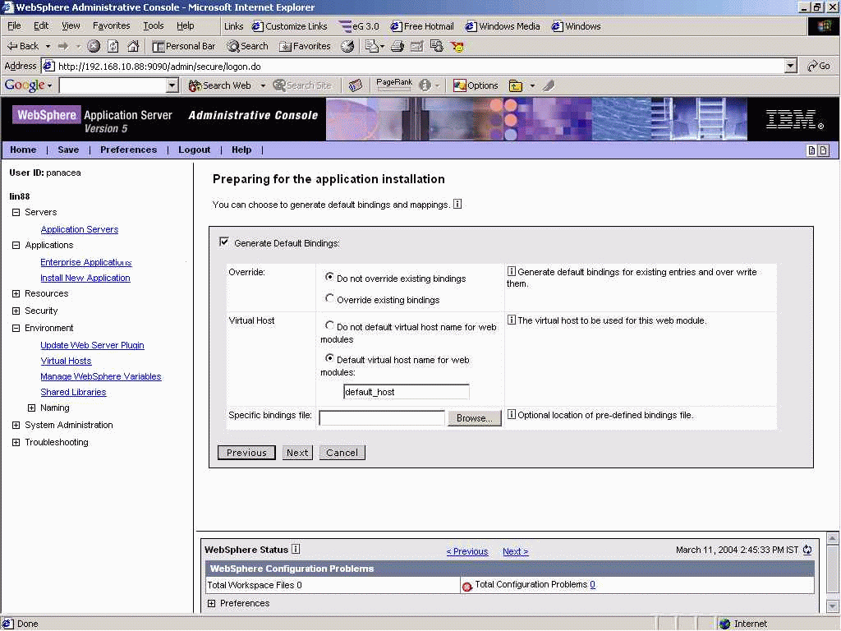841x631 pixels.
Task: Collapse the Environment tree node
Action: pos(16,328)
